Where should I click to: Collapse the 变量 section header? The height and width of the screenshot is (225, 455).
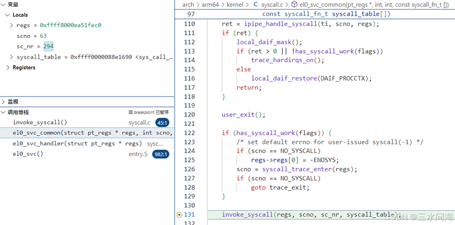[87, 4]
